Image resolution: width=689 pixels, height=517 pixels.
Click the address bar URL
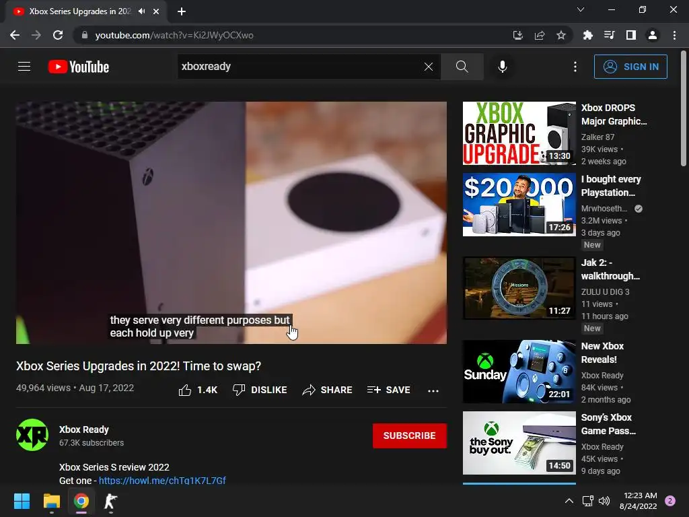(174, 35)
